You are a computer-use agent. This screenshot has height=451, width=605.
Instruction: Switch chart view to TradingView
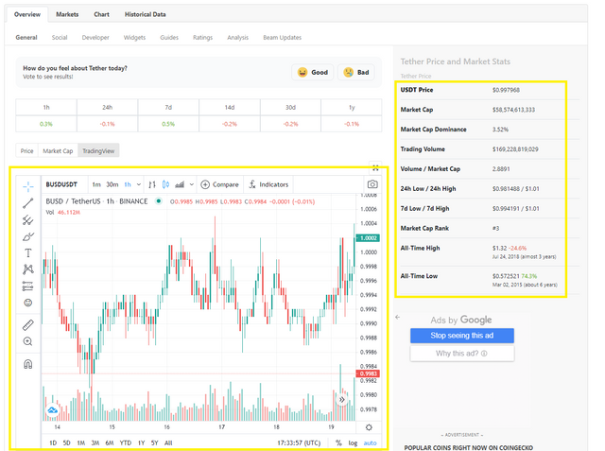pos(98,151)
